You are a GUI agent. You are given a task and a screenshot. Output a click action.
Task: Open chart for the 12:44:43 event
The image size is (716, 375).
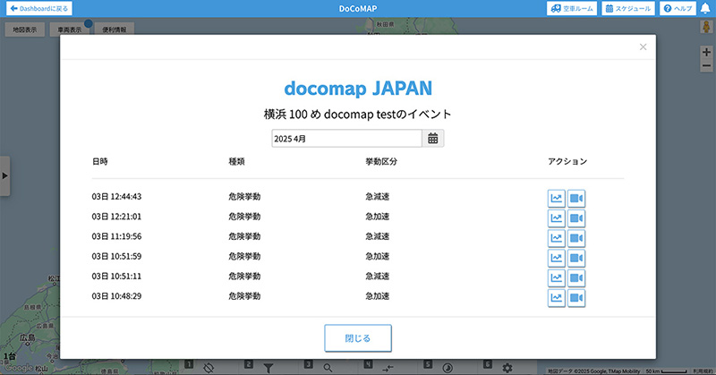click(557, 198)
